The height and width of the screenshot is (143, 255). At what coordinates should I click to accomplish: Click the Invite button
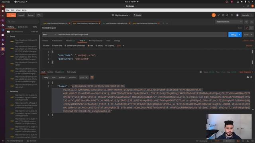(137, 15)
